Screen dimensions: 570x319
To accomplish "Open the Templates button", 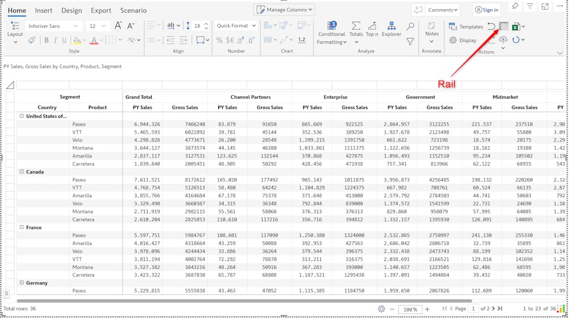I will (466, 26).
